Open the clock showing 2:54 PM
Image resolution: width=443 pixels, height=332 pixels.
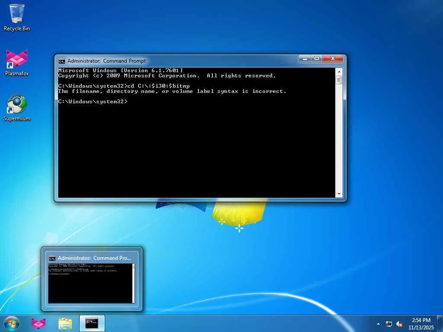click(421, 323)
